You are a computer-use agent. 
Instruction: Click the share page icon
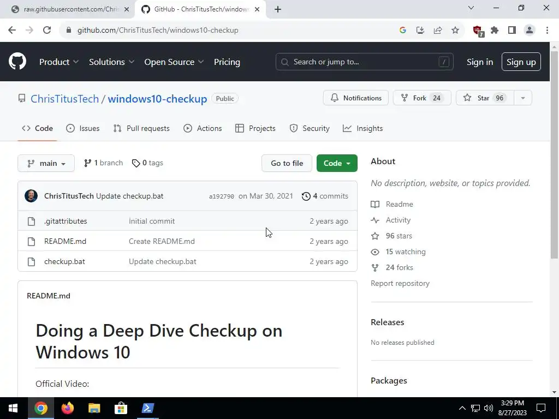(438, 30)
